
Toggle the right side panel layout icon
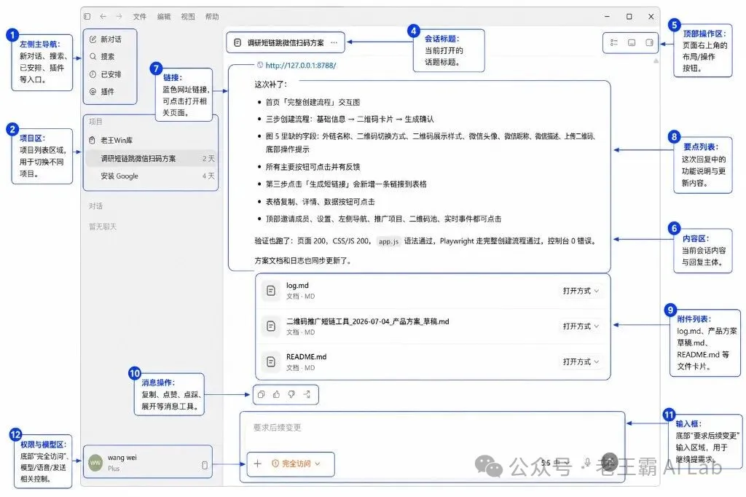coord(649,43)
